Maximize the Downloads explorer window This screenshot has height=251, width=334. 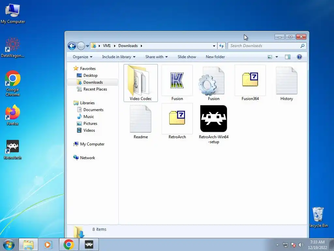290,37
